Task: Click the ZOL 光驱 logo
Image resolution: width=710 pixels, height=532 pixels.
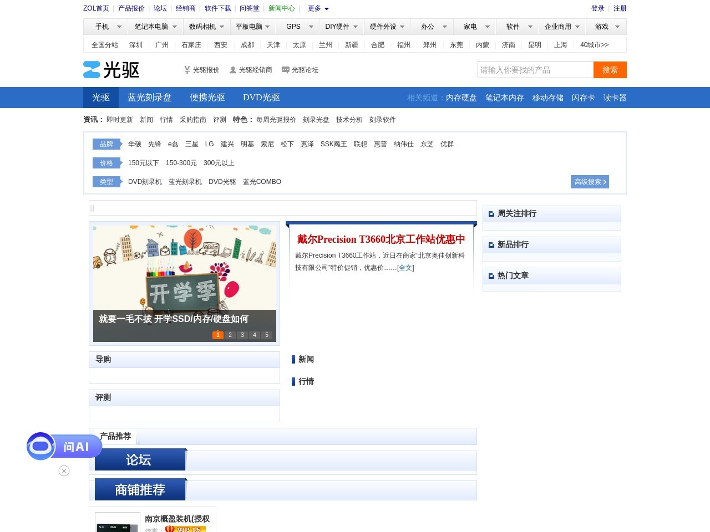Action: coord(111,69)
